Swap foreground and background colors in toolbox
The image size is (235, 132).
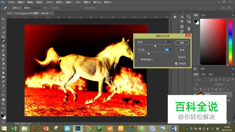coord(5,112)
